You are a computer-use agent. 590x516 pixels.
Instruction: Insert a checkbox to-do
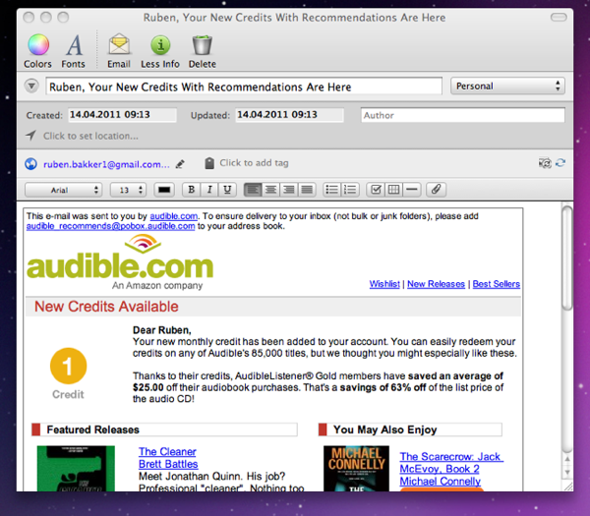[x=376, y=190]
